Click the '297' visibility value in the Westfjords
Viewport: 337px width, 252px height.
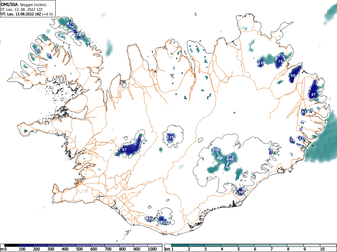pos(49,55)
